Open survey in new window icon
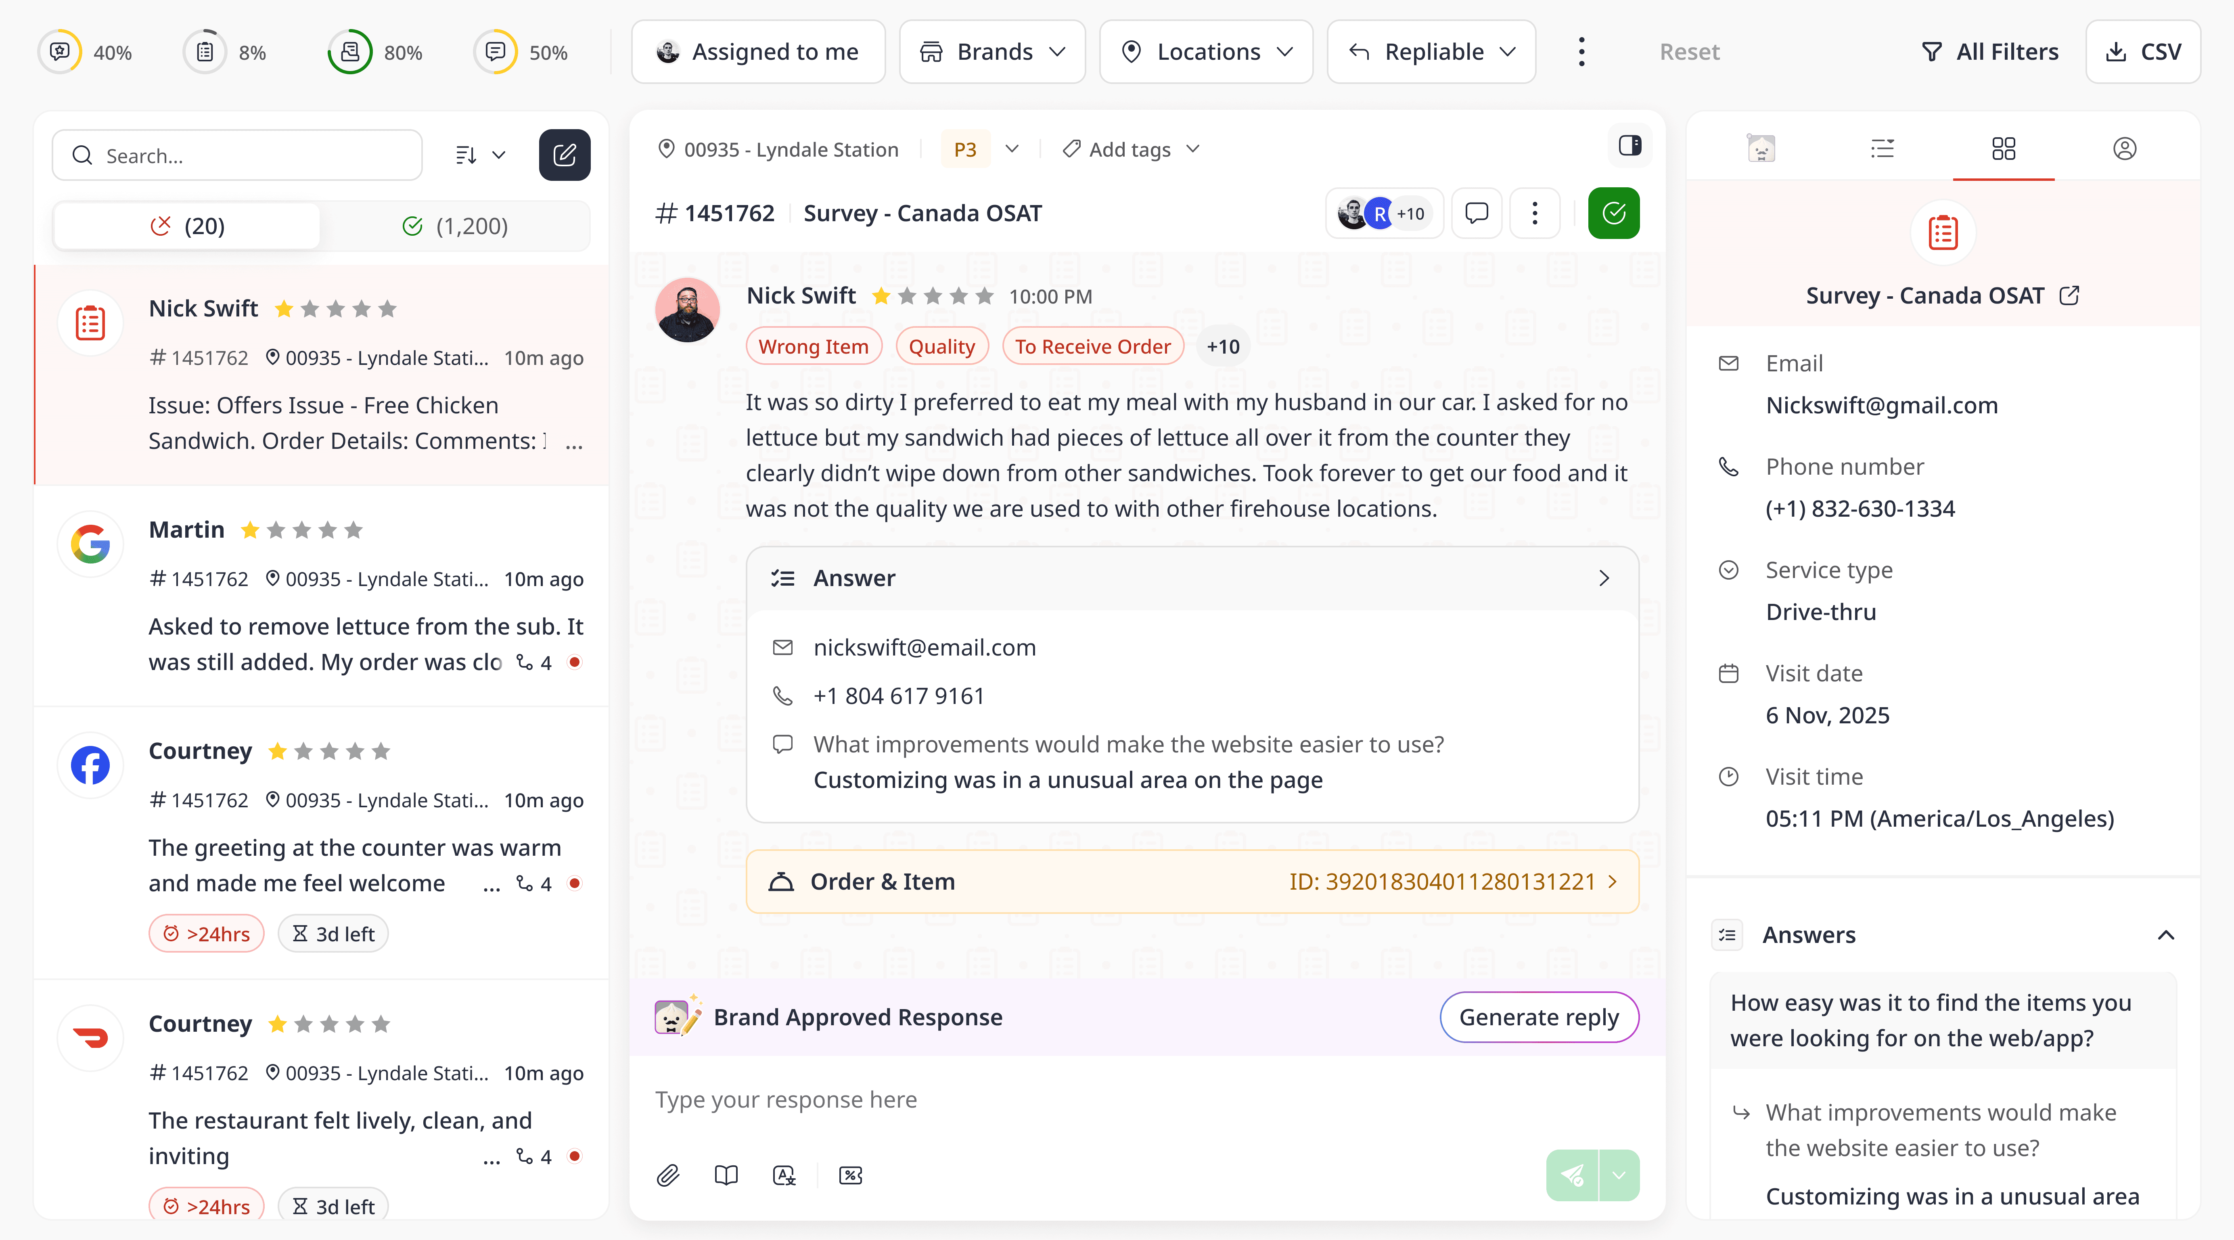 (x=2070, y=296)
